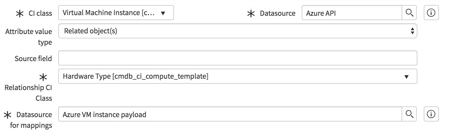Screen dimensions: 456x136
Task: Click the asterisk beside Datasource for mappings
Action: [8, 115]
